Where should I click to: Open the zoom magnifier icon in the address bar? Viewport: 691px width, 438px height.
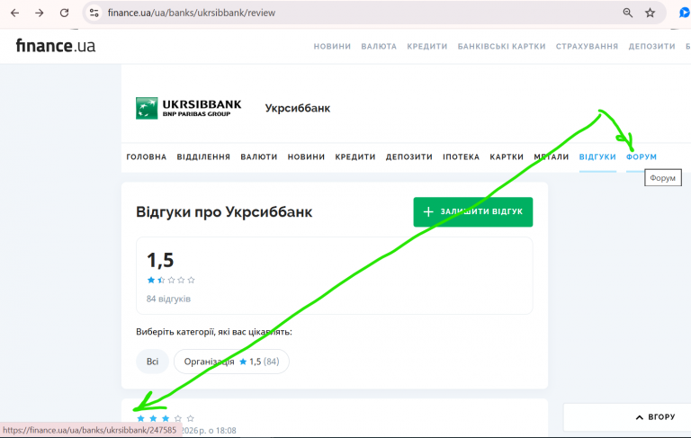[628, 13]
